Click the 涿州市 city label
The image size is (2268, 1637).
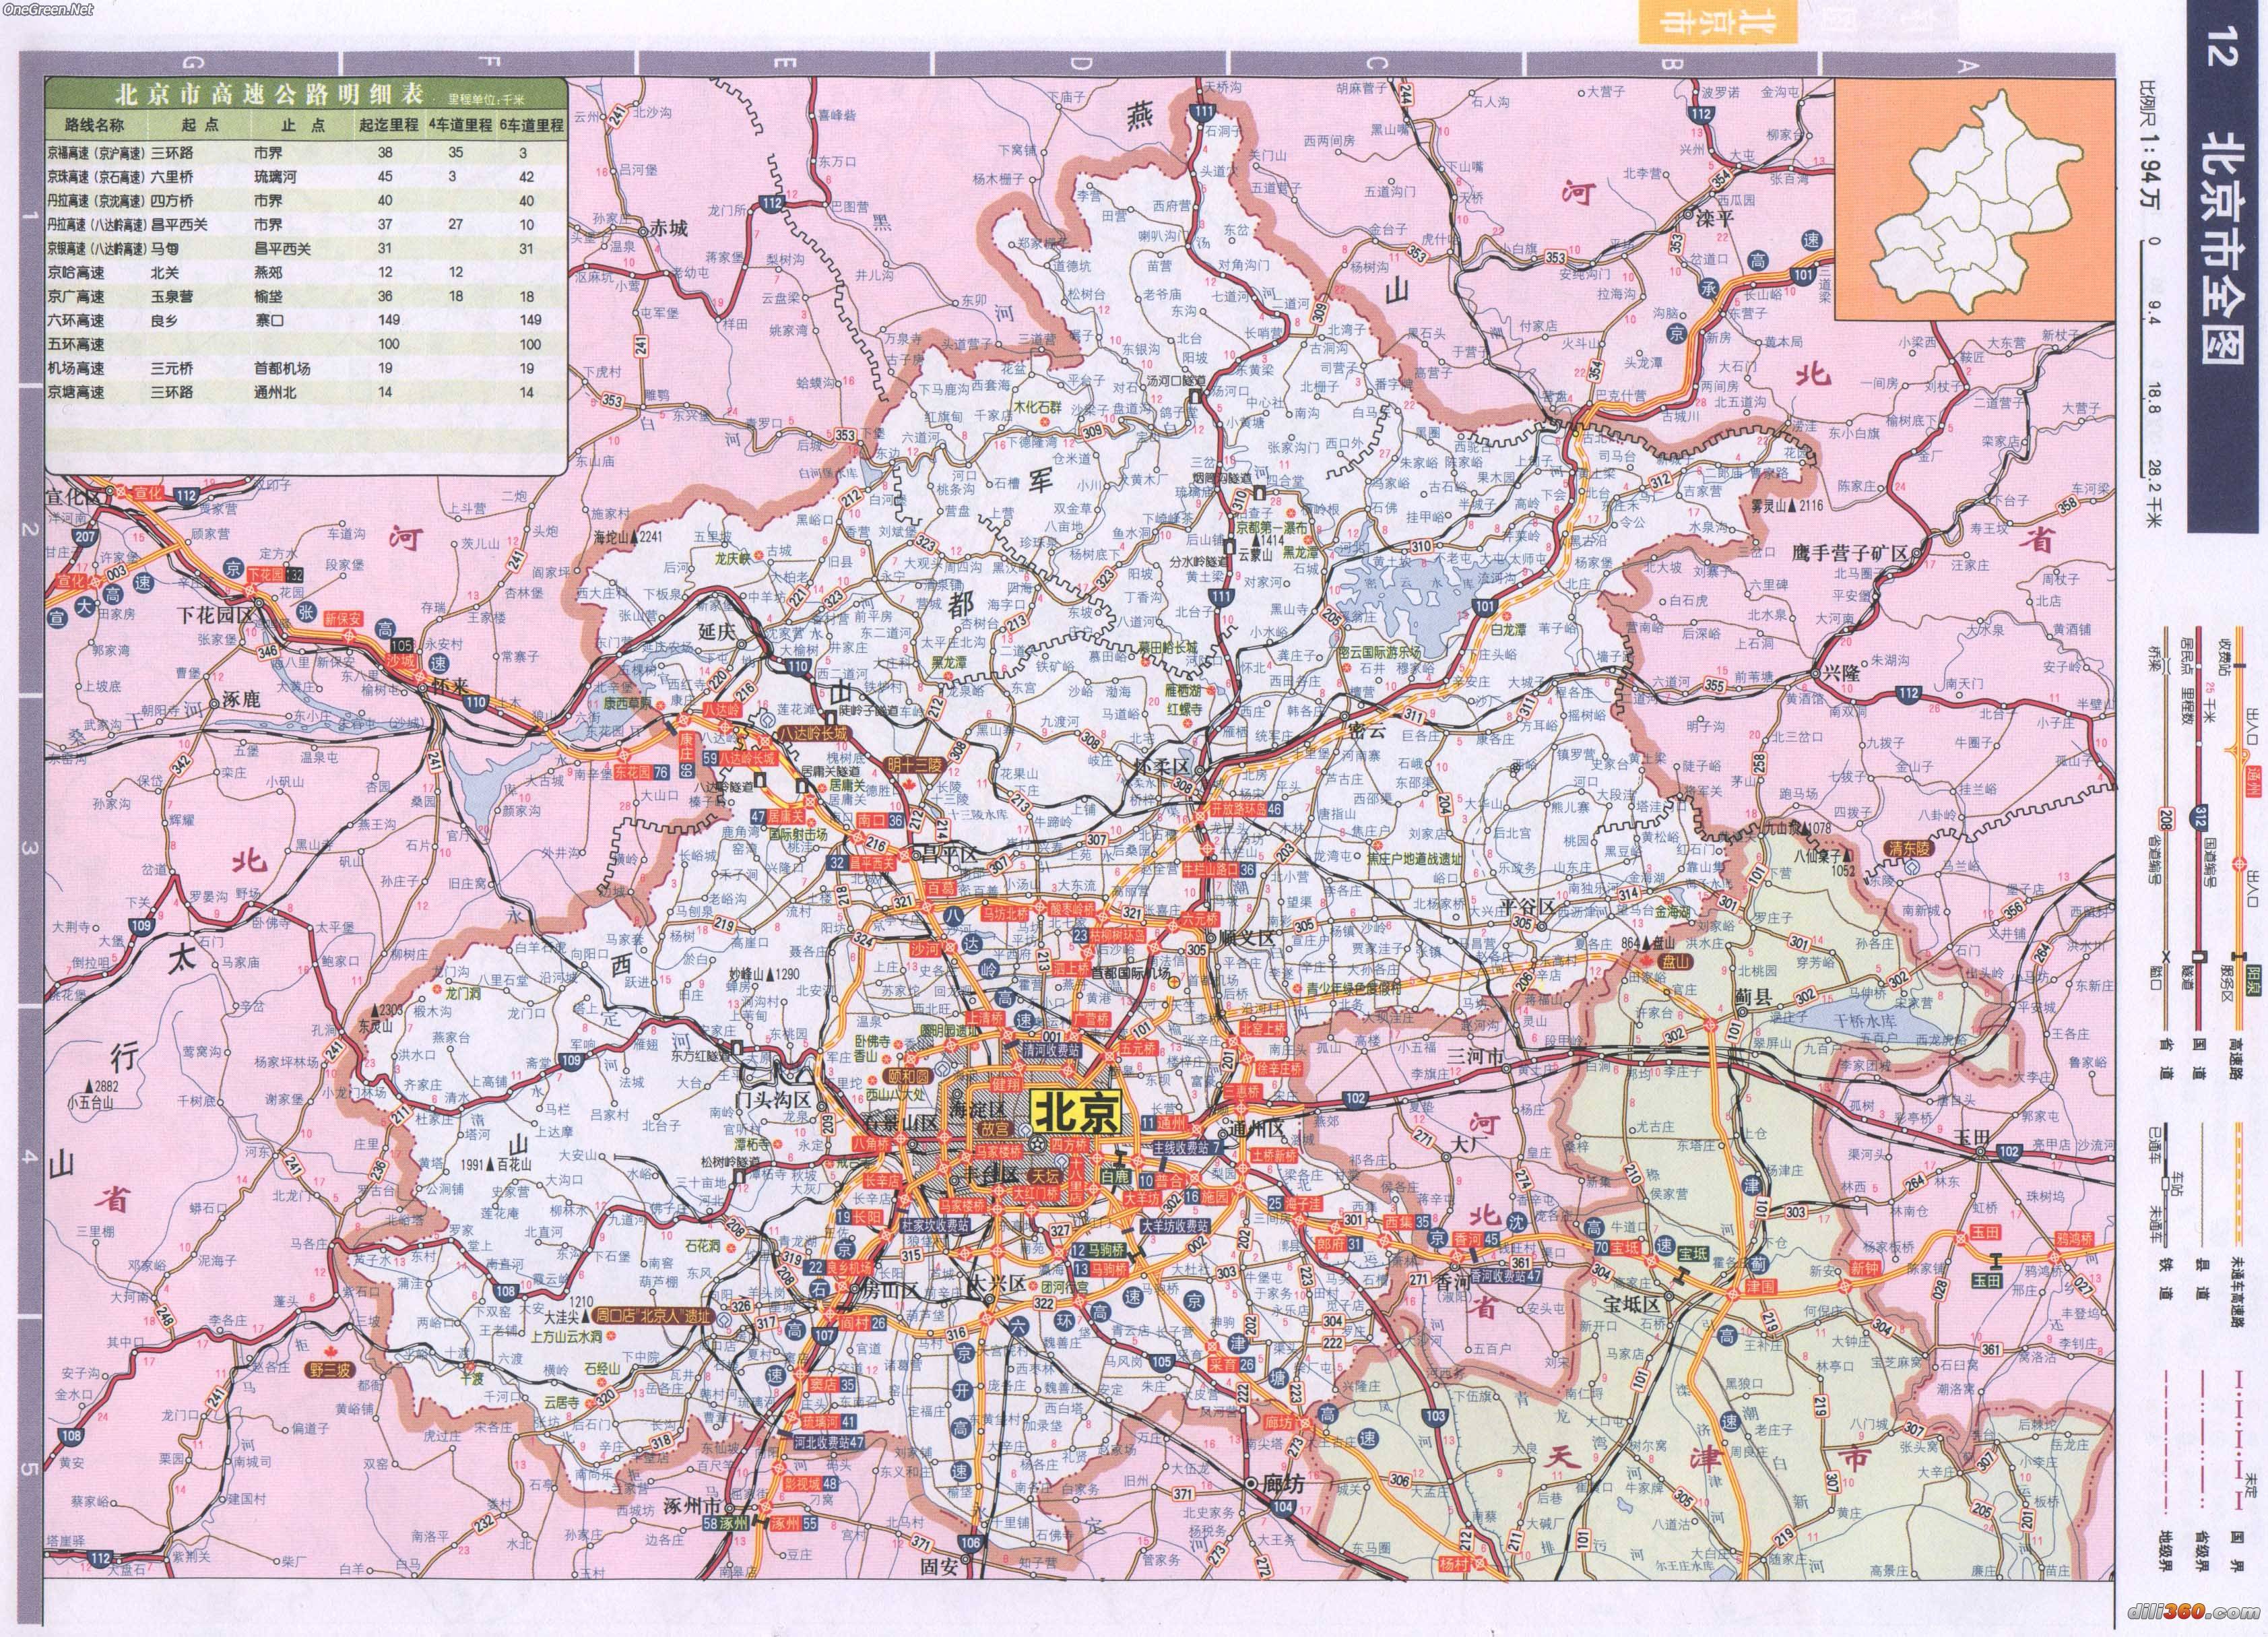pyautogui.click(x=693, y=1507)
